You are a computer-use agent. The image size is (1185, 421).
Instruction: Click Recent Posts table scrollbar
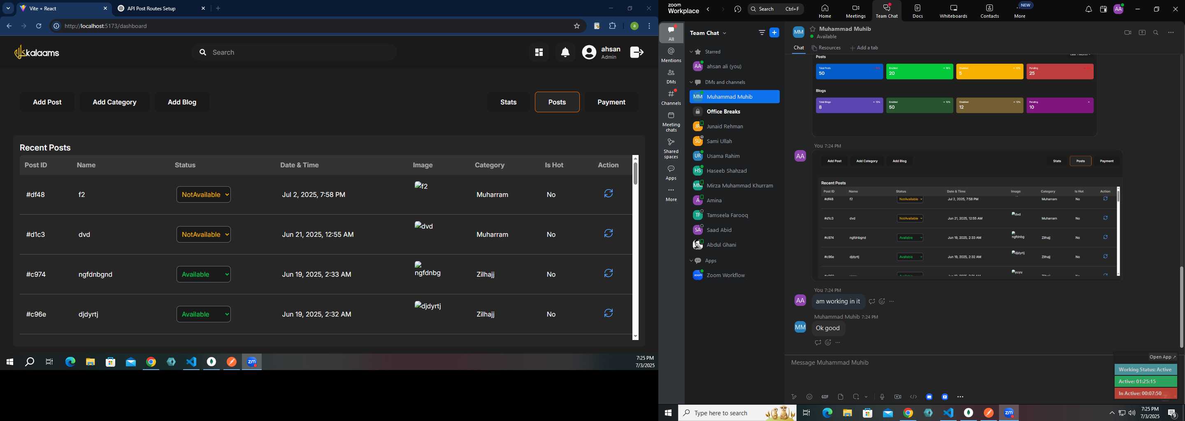(x=635, y=174)
